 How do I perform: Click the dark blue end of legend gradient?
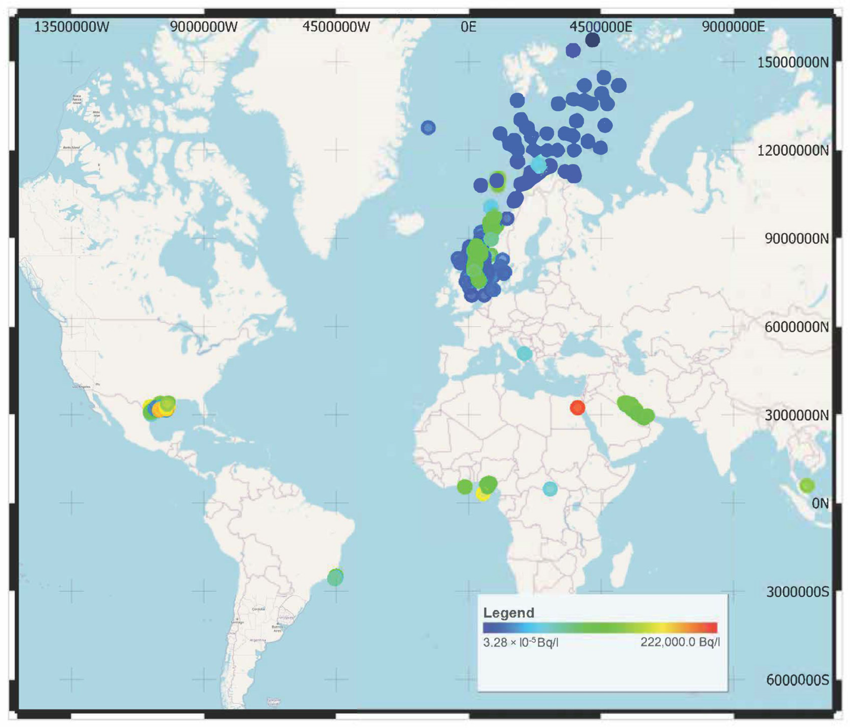[488, 628]
